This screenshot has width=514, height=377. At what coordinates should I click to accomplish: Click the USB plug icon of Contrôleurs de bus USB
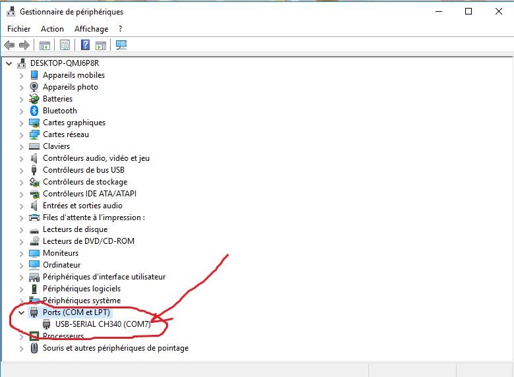[x=34, y=170]
